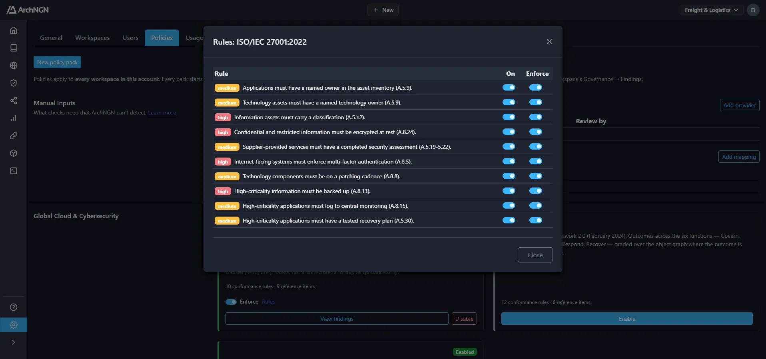
Task: Open the shield check icon in sidebar
Action: click(x=14, y=83)
